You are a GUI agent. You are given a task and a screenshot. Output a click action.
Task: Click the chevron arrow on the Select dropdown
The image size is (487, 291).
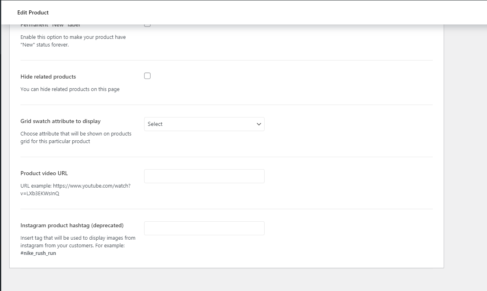[x=259, y=124]
